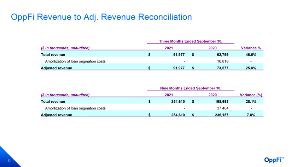Click the value 198,693
The height and width of the screenshot is (167, 297).
pos(222,102)
